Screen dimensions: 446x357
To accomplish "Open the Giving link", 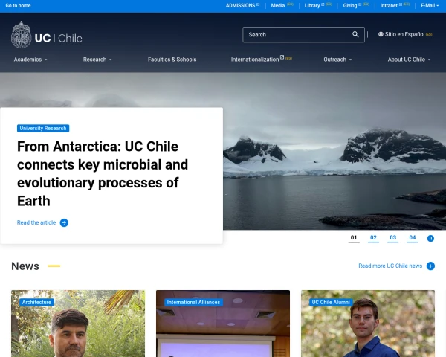I will click(x=350, y=5).
